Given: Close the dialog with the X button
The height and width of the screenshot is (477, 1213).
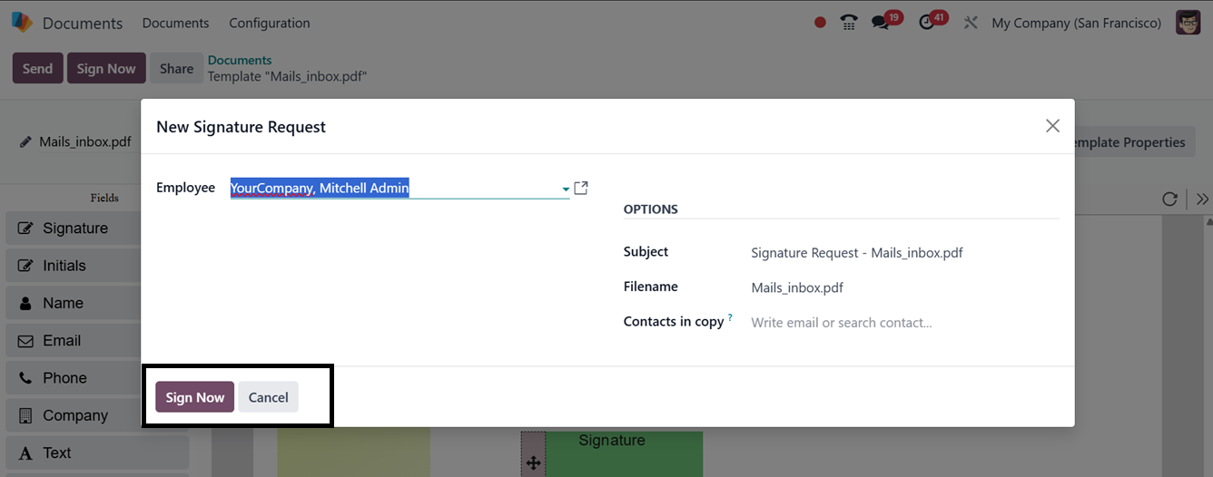Looking at the screenshot, I should pyautogui.click(x=1052, y=126).
